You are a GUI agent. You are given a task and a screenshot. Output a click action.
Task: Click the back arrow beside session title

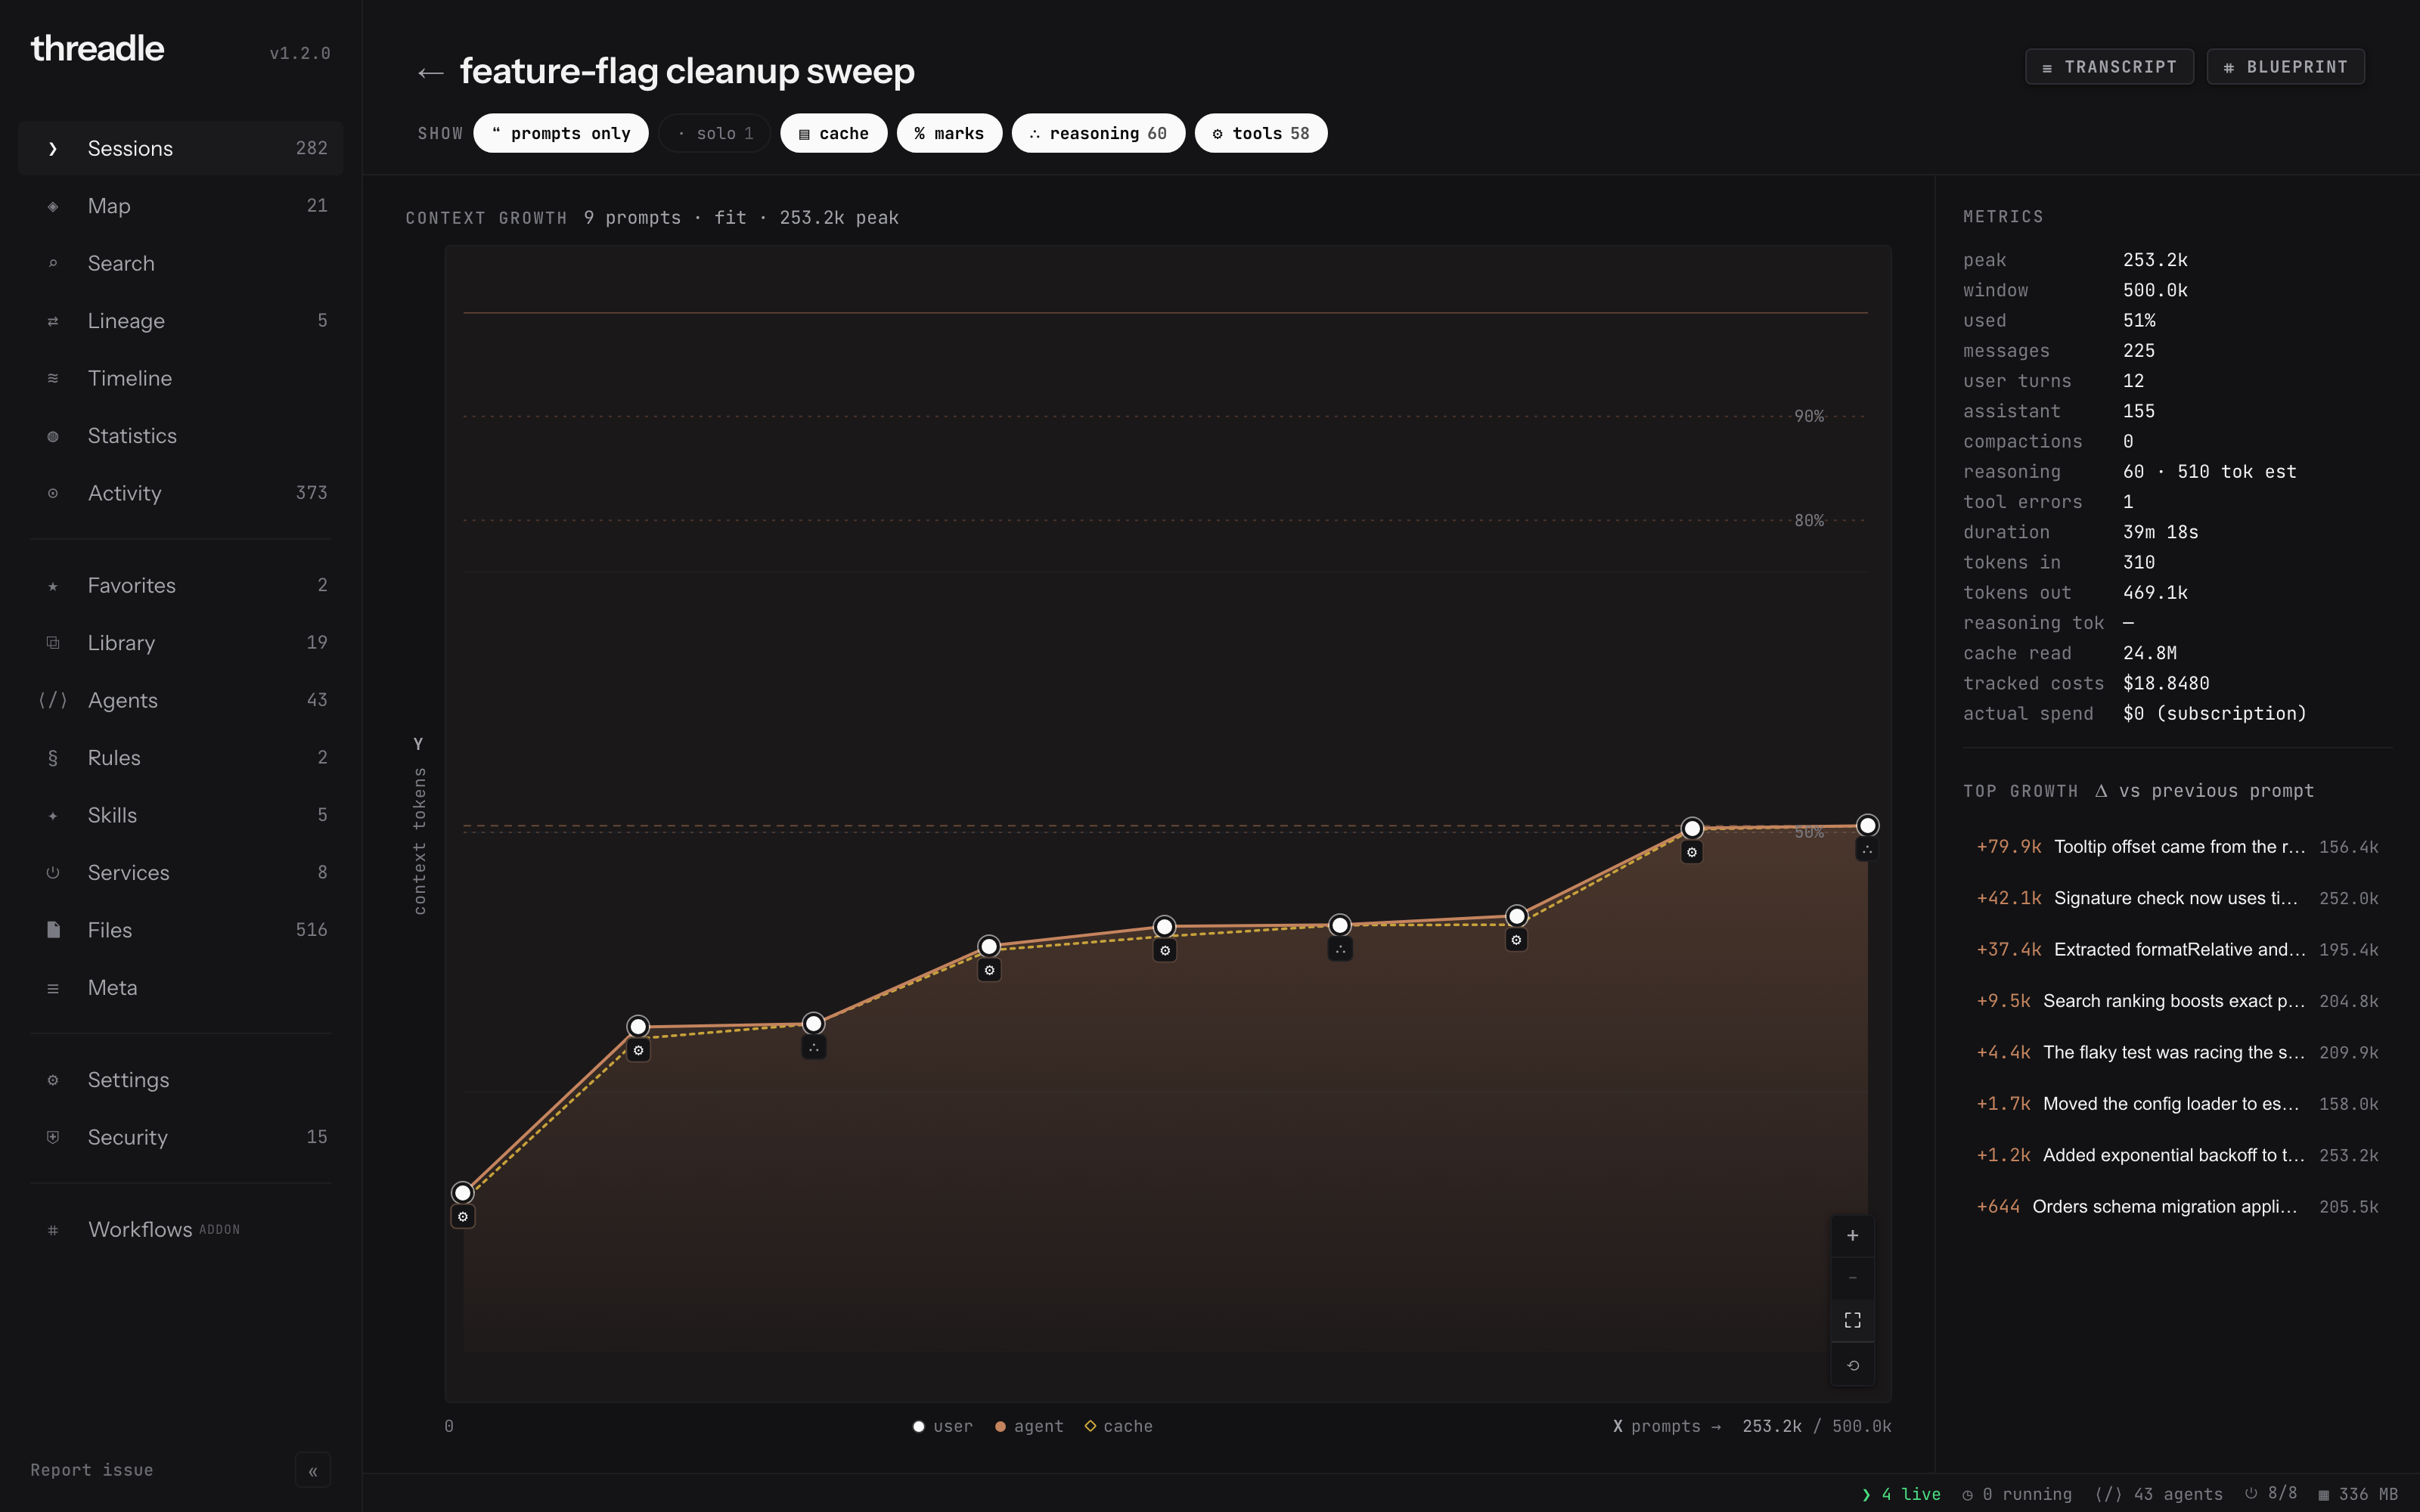430,72
